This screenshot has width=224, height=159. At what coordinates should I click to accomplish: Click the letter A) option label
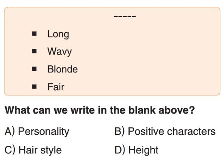point(10,131)
